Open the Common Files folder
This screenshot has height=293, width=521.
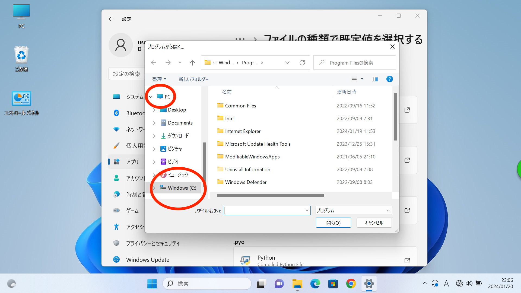240,106
